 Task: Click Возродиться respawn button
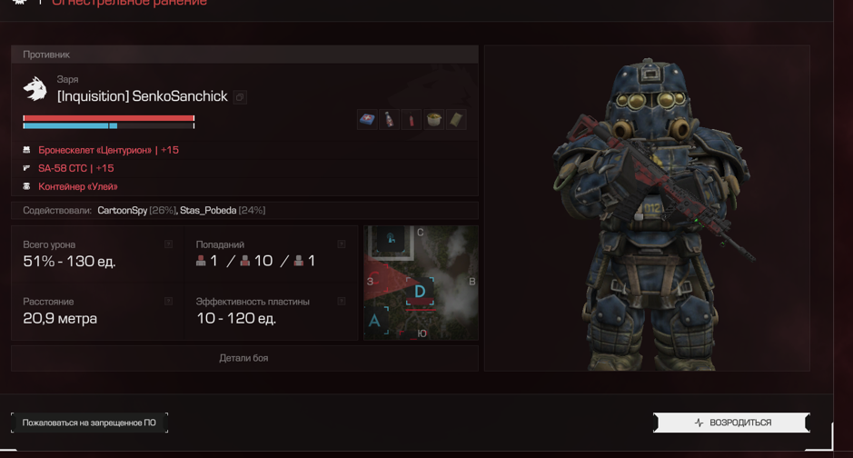coord(731,423)
